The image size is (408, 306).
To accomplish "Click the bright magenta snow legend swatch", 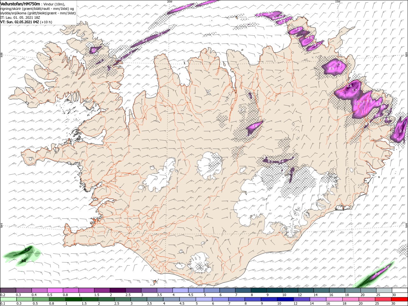I will tap(55, 290).
